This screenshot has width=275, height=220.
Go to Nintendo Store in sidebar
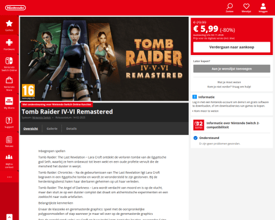[9, 84]
